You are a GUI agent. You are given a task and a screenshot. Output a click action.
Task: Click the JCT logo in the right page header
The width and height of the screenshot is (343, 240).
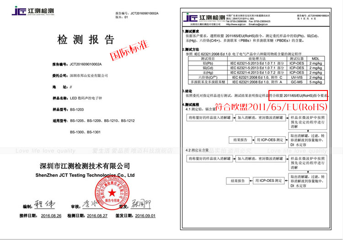204,18
